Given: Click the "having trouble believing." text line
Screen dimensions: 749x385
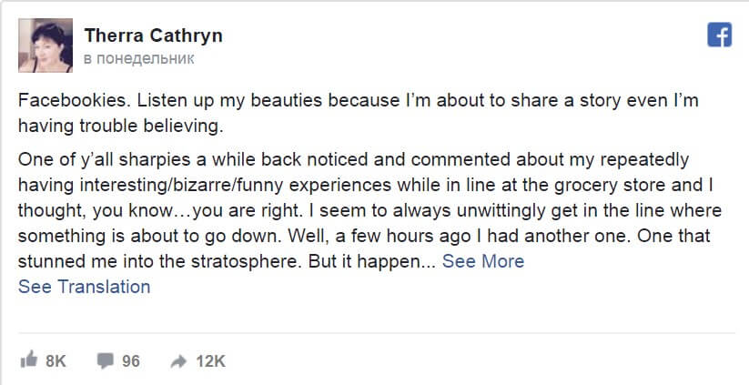Looking at the screenshot, I should coord(119,124).
